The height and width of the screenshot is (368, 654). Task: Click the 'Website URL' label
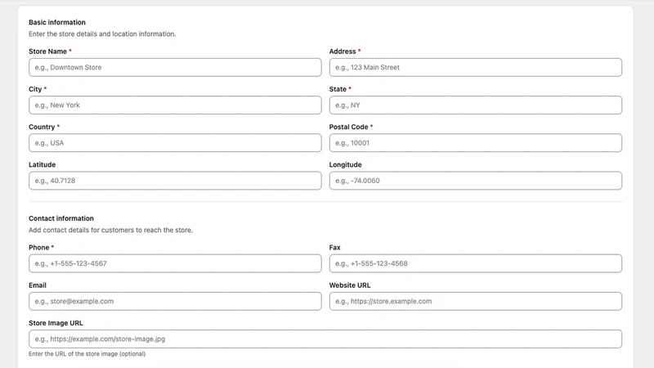tap(350, 285)
